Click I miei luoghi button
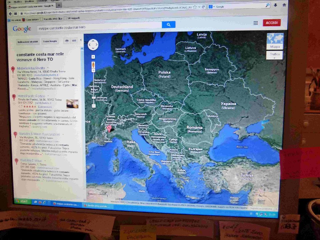 pos(50,41)
